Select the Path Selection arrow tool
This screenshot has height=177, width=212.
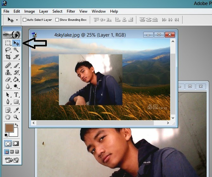[x=8, y=95]
